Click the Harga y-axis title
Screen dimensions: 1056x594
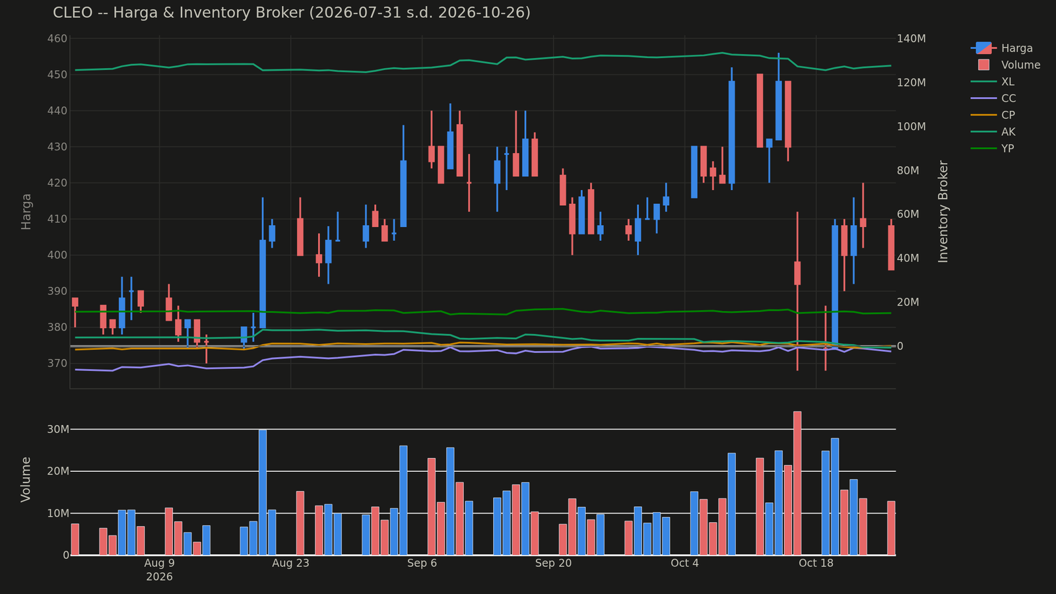[26, 211]
